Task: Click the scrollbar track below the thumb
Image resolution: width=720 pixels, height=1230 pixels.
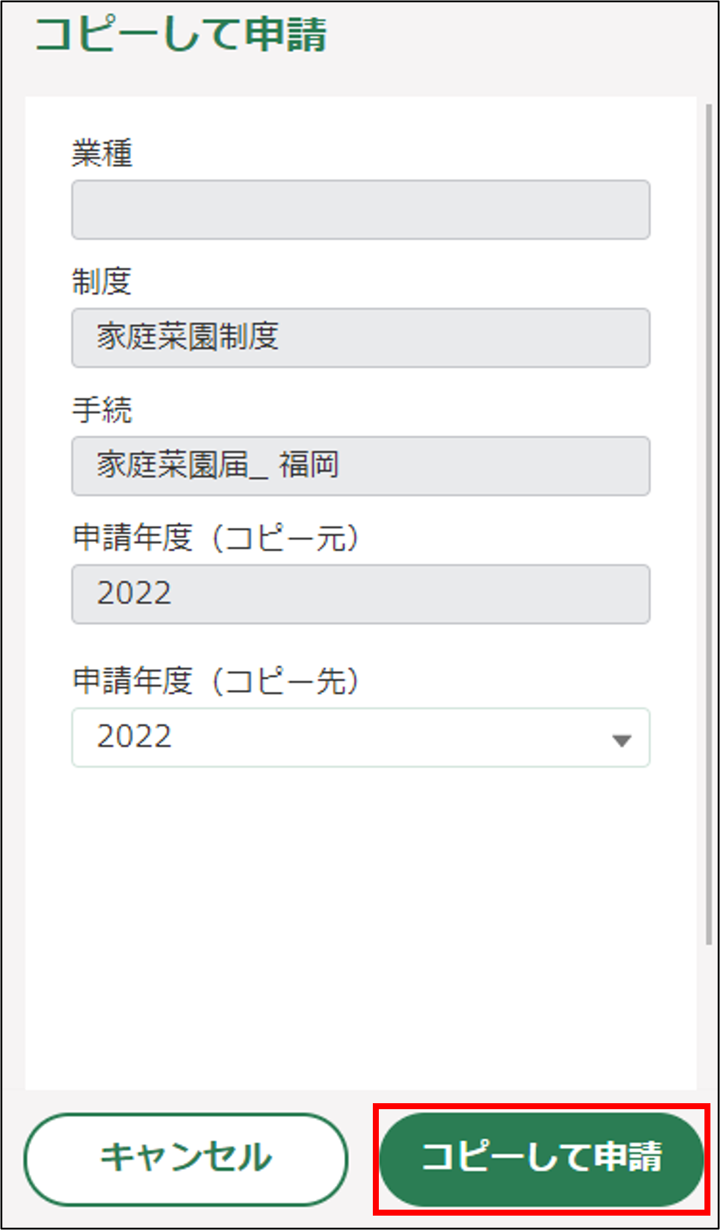Action: (x=709, y=1017)
